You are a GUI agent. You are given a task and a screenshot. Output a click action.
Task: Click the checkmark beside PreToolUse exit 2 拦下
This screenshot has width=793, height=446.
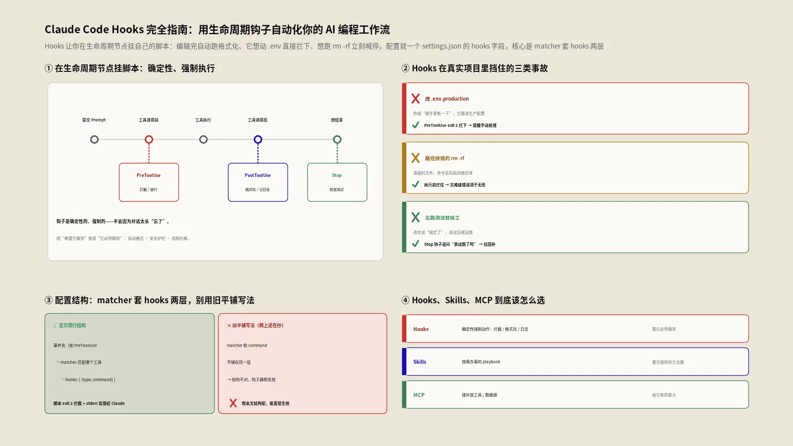click(x=415, y=125)
